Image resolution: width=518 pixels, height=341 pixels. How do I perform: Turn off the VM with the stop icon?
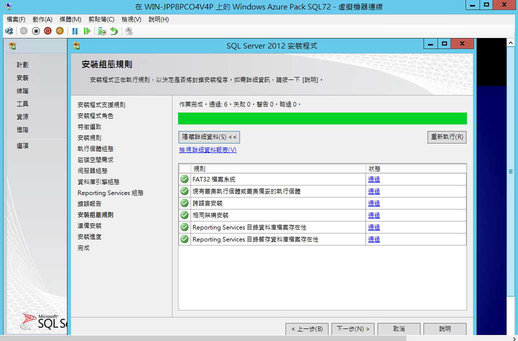pos(36,31)
